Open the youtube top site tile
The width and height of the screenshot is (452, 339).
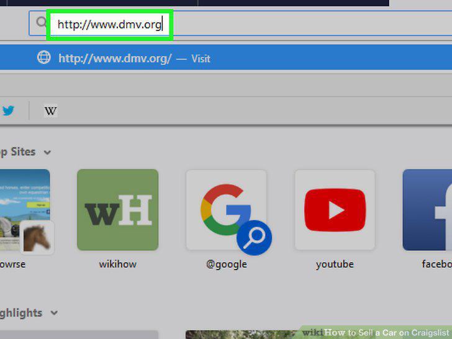(x=335, y=210)
